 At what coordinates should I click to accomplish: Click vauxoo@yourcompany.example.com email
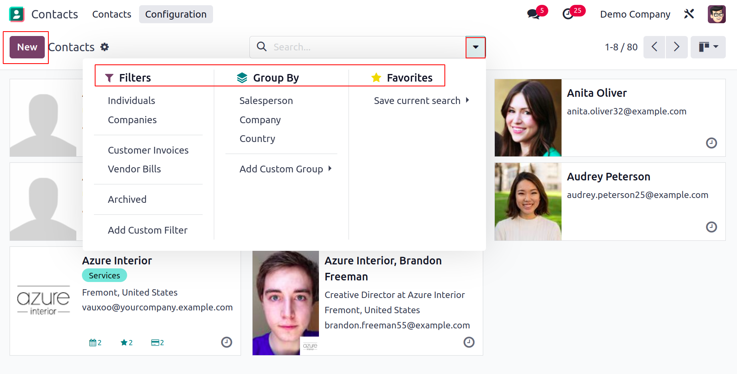(157, 308)
